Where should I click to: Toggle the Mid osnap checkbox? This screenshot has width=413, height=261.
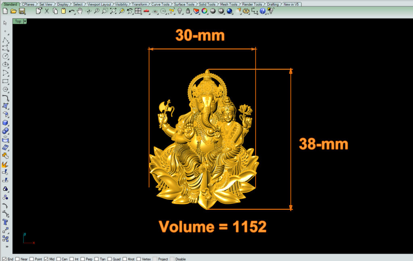point(46,259)
